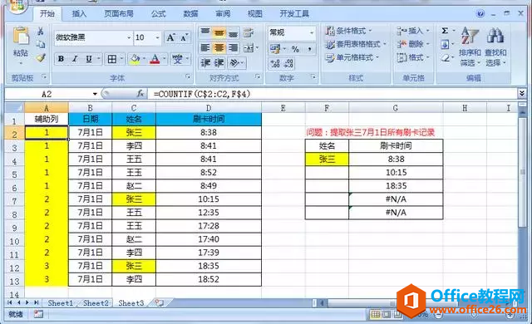Click the Copy icon
The image size is (532, 324).
point(41,44)
